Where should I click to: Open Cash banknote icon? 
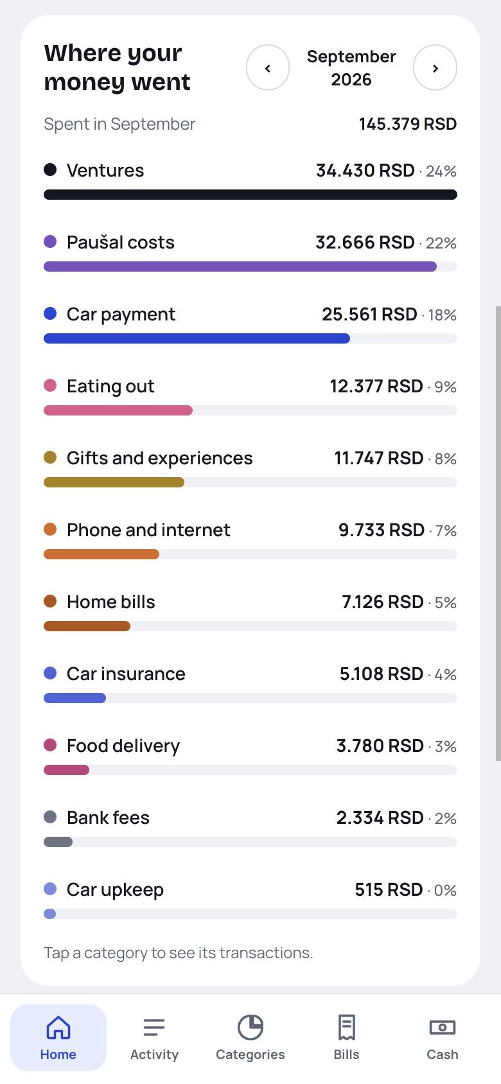point(443,1027)
